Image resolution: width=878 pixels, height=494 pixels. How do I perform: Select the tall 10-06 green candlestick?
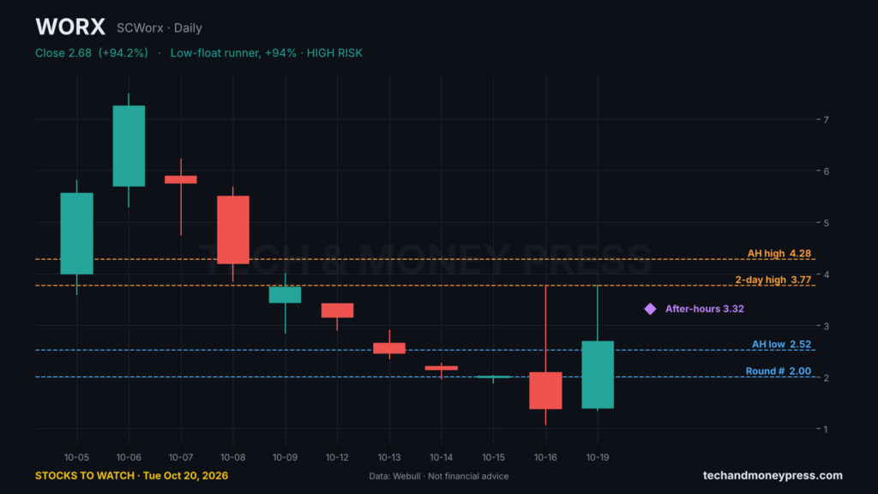(x=129, y=146)
